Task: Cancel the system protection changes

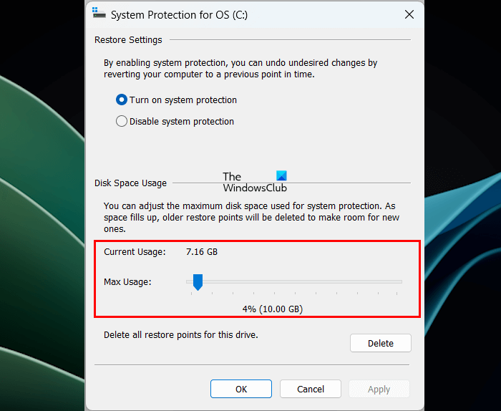Action: (x=311, y=389)
